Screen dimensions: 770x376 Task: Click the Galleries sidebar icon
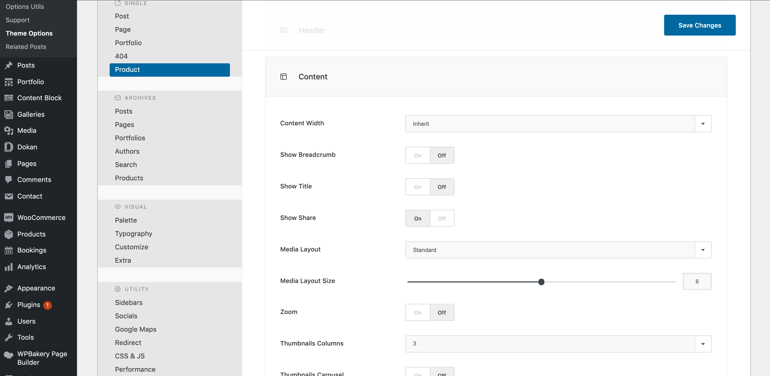(x=8, y=114)
